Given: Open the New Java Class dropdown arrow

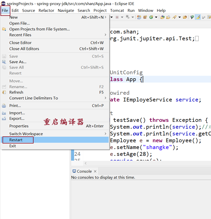Looking at the screenshot, I should pos(156,17).
